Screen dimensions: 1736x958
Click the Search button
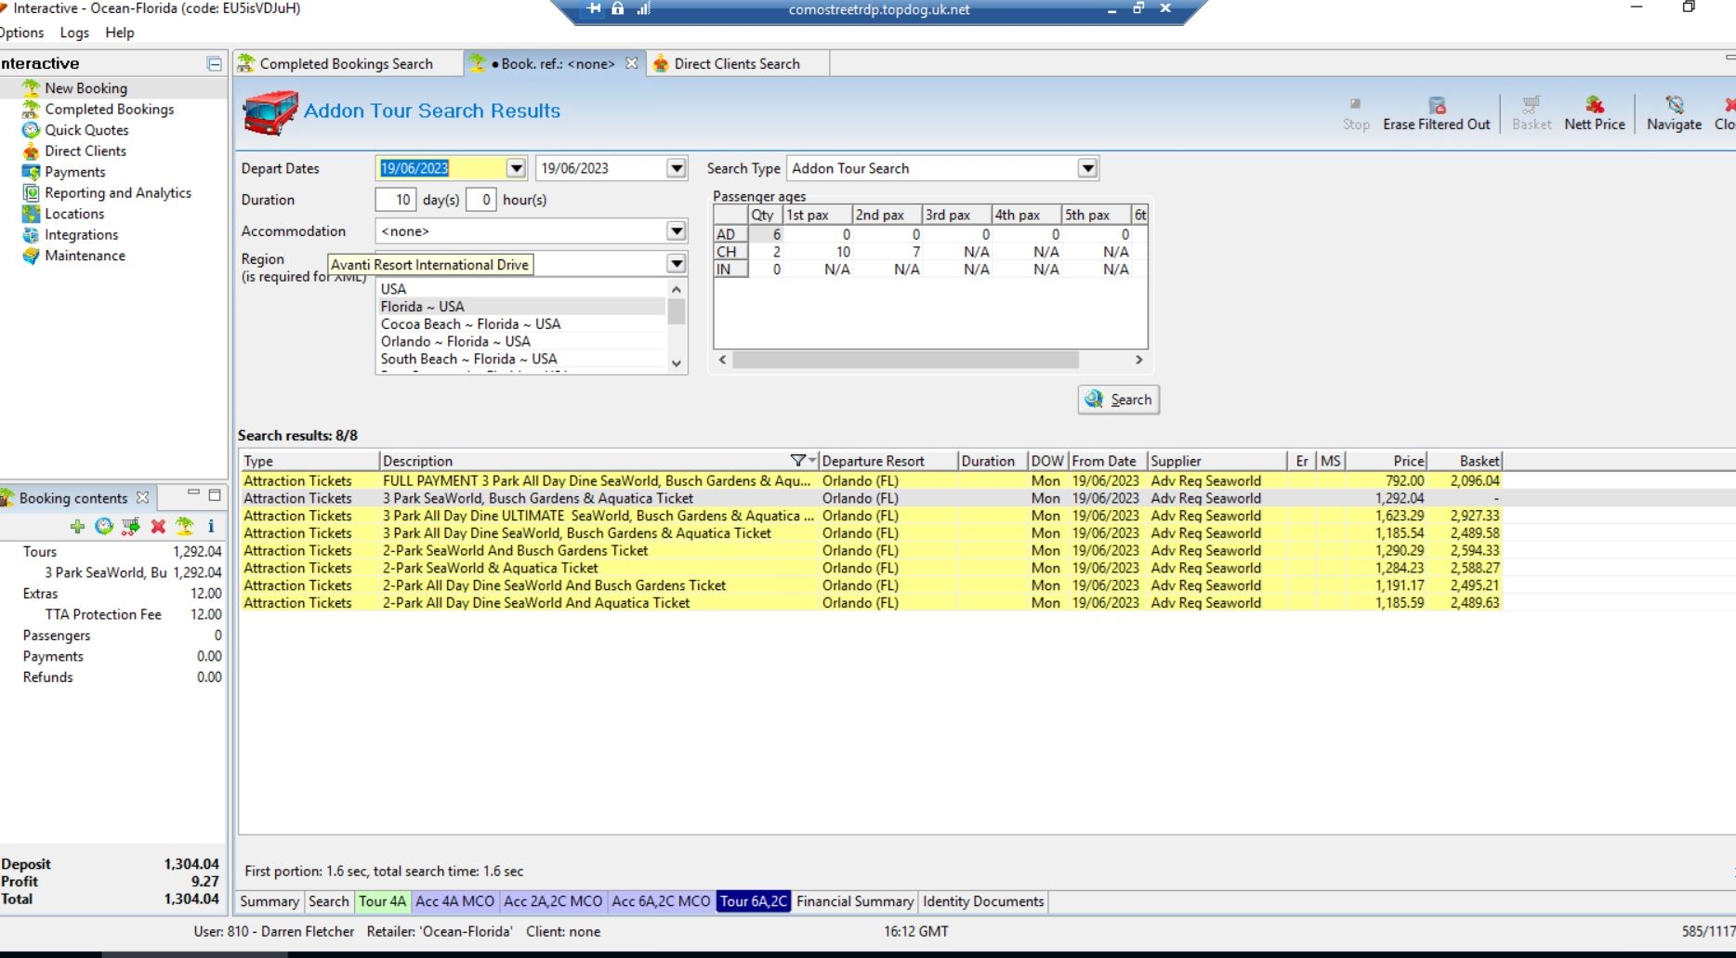tap(1119, 400)
